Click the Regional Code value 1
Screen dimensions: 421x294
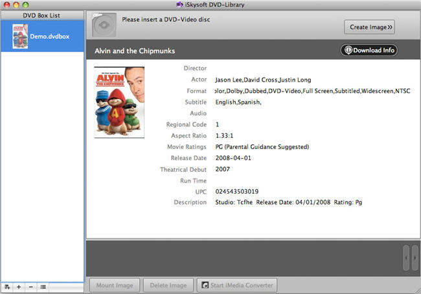(217, 124)
